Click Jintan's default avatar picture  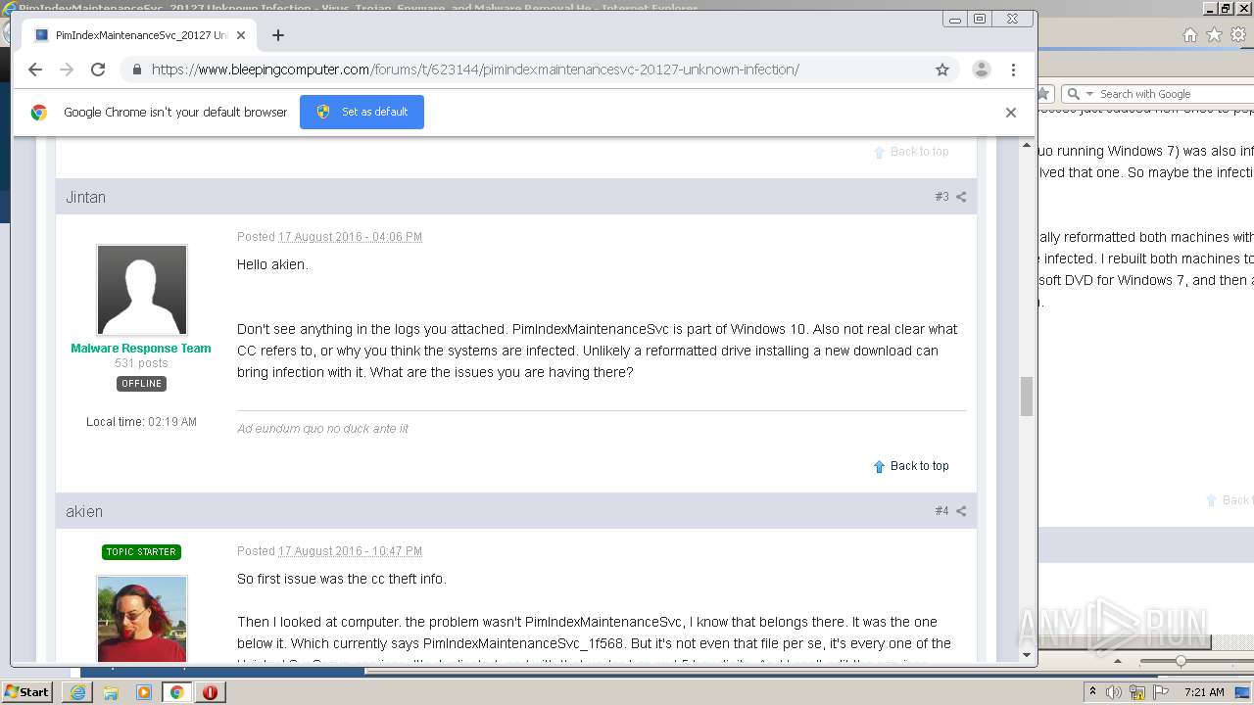pos(142,290)
